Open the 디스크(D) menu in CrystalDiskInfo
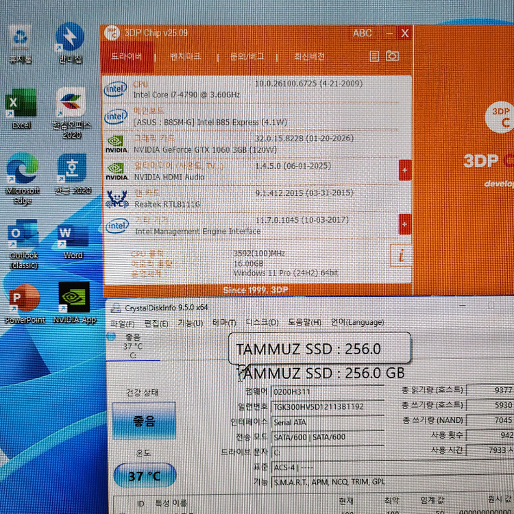The image size is (514, 514). [262, 323]
